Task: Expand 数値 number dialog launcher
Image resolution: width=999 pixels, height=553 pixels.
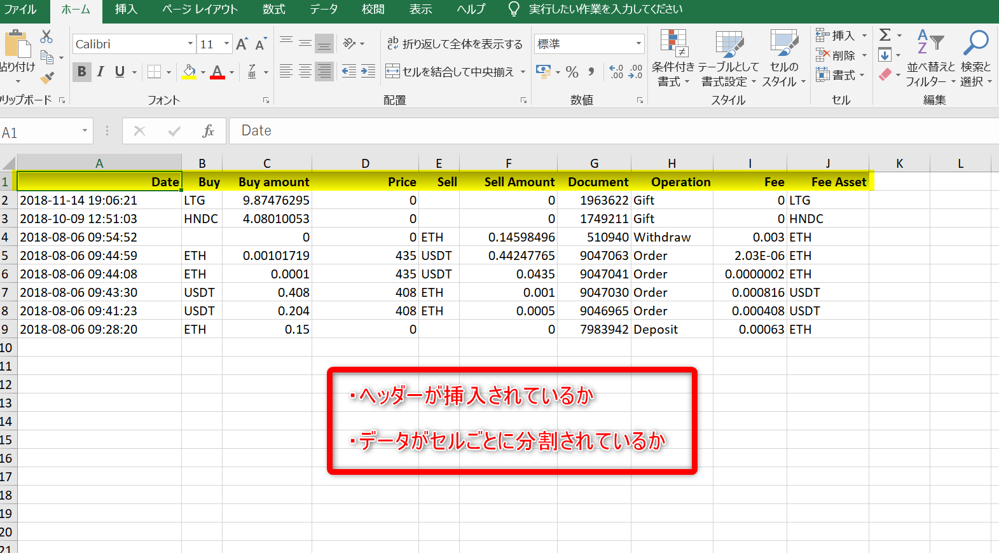Action: point(640,100)
